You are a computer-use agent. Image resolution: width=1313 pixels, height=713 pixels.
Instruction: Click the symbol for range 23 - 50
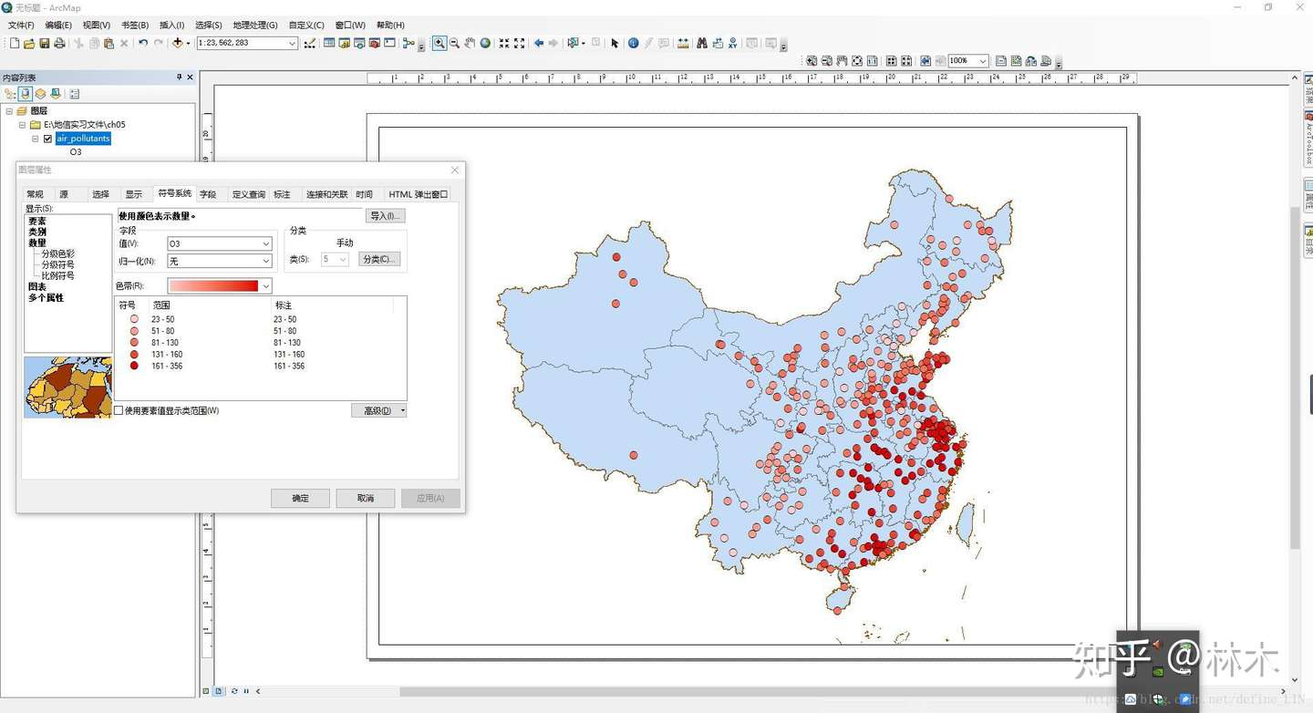tap(134, 319)
